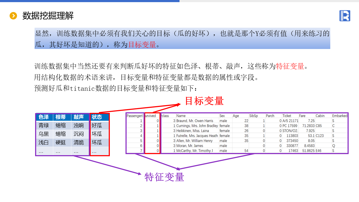Select the Age column header
Screen dimensions: 359x202
(236, 116)
